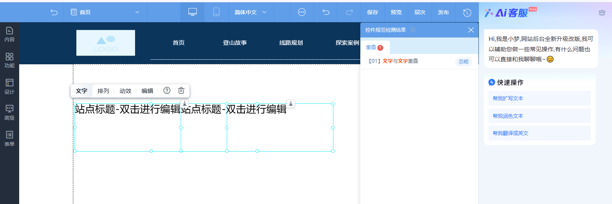
Task: Open the more options ellipsis icon
Action: [x=302, y=12]
